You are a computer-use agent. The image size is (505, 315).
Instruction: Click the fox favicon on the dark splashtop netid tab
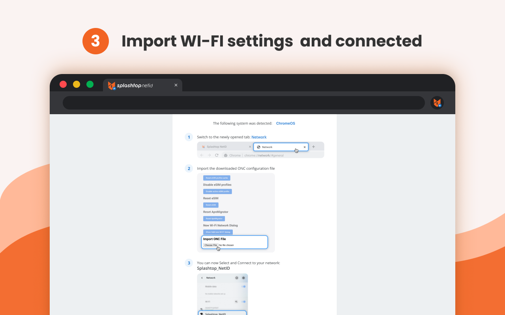click(112, 85)
